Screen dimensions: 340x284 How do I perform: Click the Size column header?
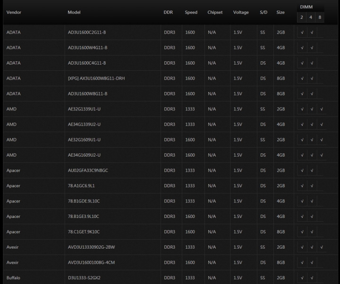click(280, 12)
